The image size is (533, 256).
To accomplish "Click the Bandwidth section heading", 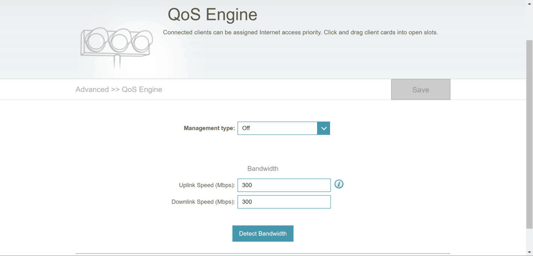I will [263, 169].
